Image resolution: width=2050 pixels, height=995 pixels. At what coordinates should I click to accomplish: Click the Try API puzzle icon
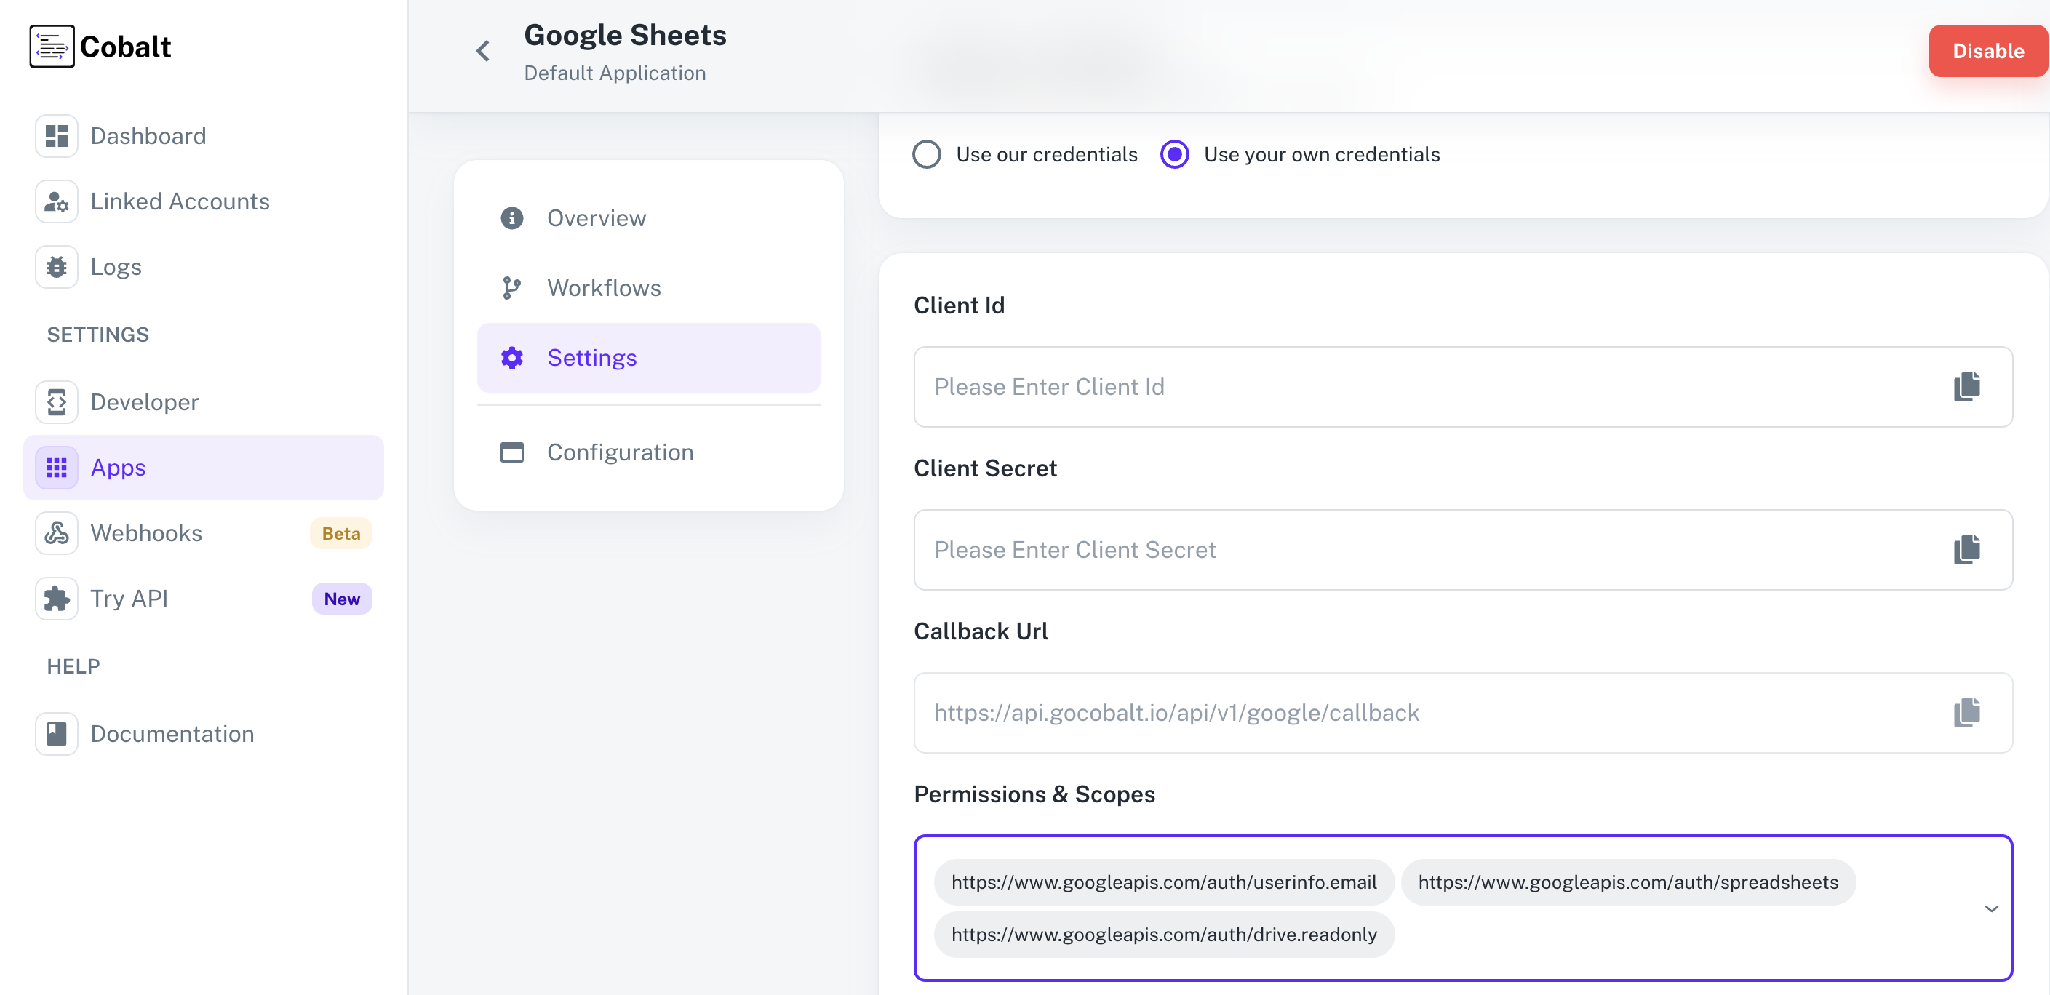(57, 598)
